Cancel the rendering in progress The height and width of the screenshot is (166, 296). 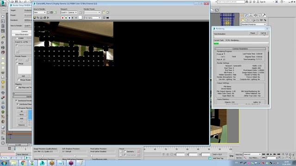coord(263,33)
